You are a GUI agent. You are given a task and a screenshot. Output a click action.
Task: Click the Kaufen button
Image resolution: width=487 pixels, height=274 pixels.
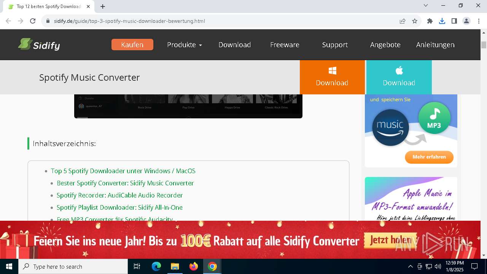132,45
